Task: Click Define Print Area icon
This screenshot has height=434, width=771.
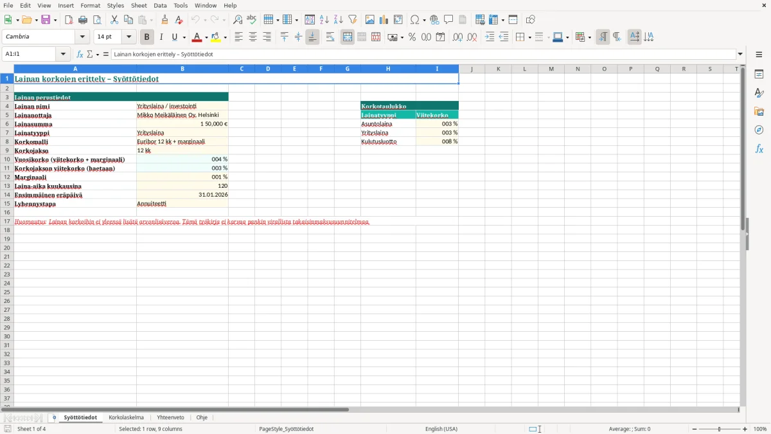Action: [x=480, y=20]
